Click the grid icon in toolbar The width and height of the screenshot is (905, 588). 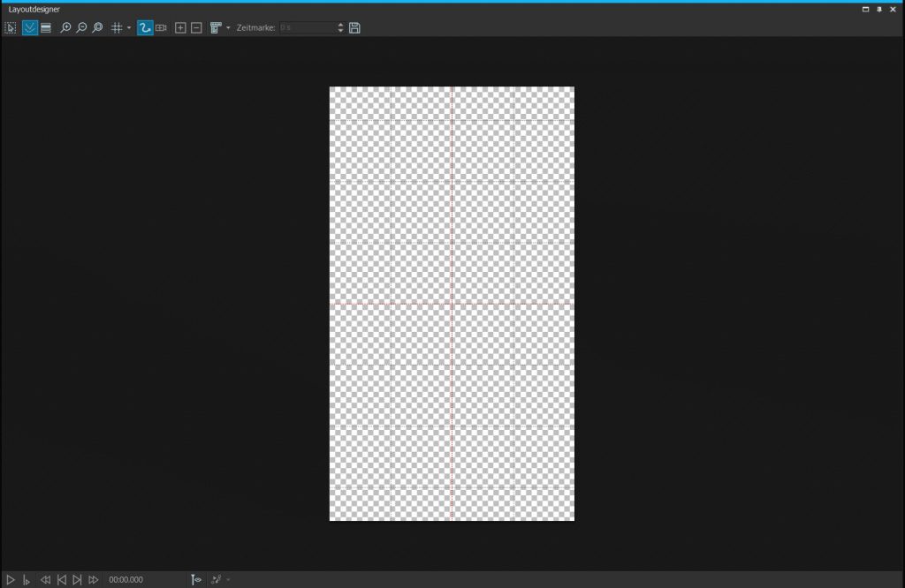click(117, 28)
